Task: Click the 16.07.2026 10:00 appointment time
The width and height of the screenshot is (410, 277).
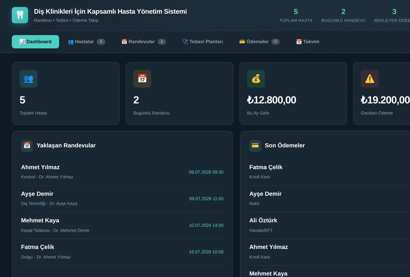Action: tap(206, 252)
